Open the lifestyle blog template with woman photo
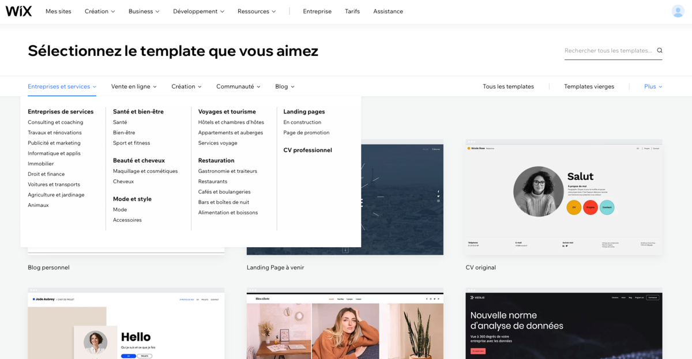The height and width of the screenshot is (359, 692). coord(345,323)
